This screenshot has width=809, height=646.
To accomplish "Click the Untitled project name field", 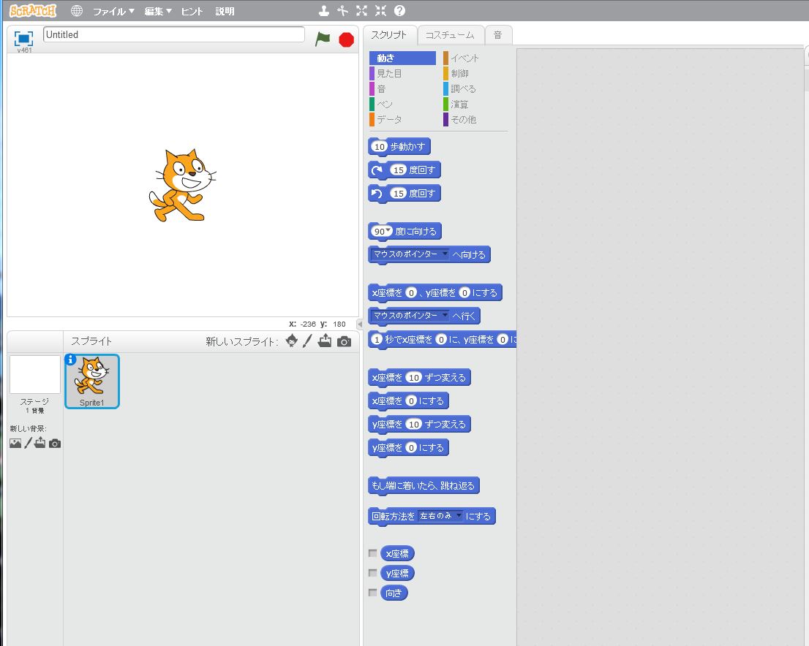I will coord(174,34).
